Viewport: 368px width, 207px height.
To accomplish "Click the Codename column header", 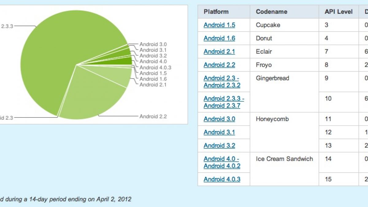I will [x=271, y=12].
